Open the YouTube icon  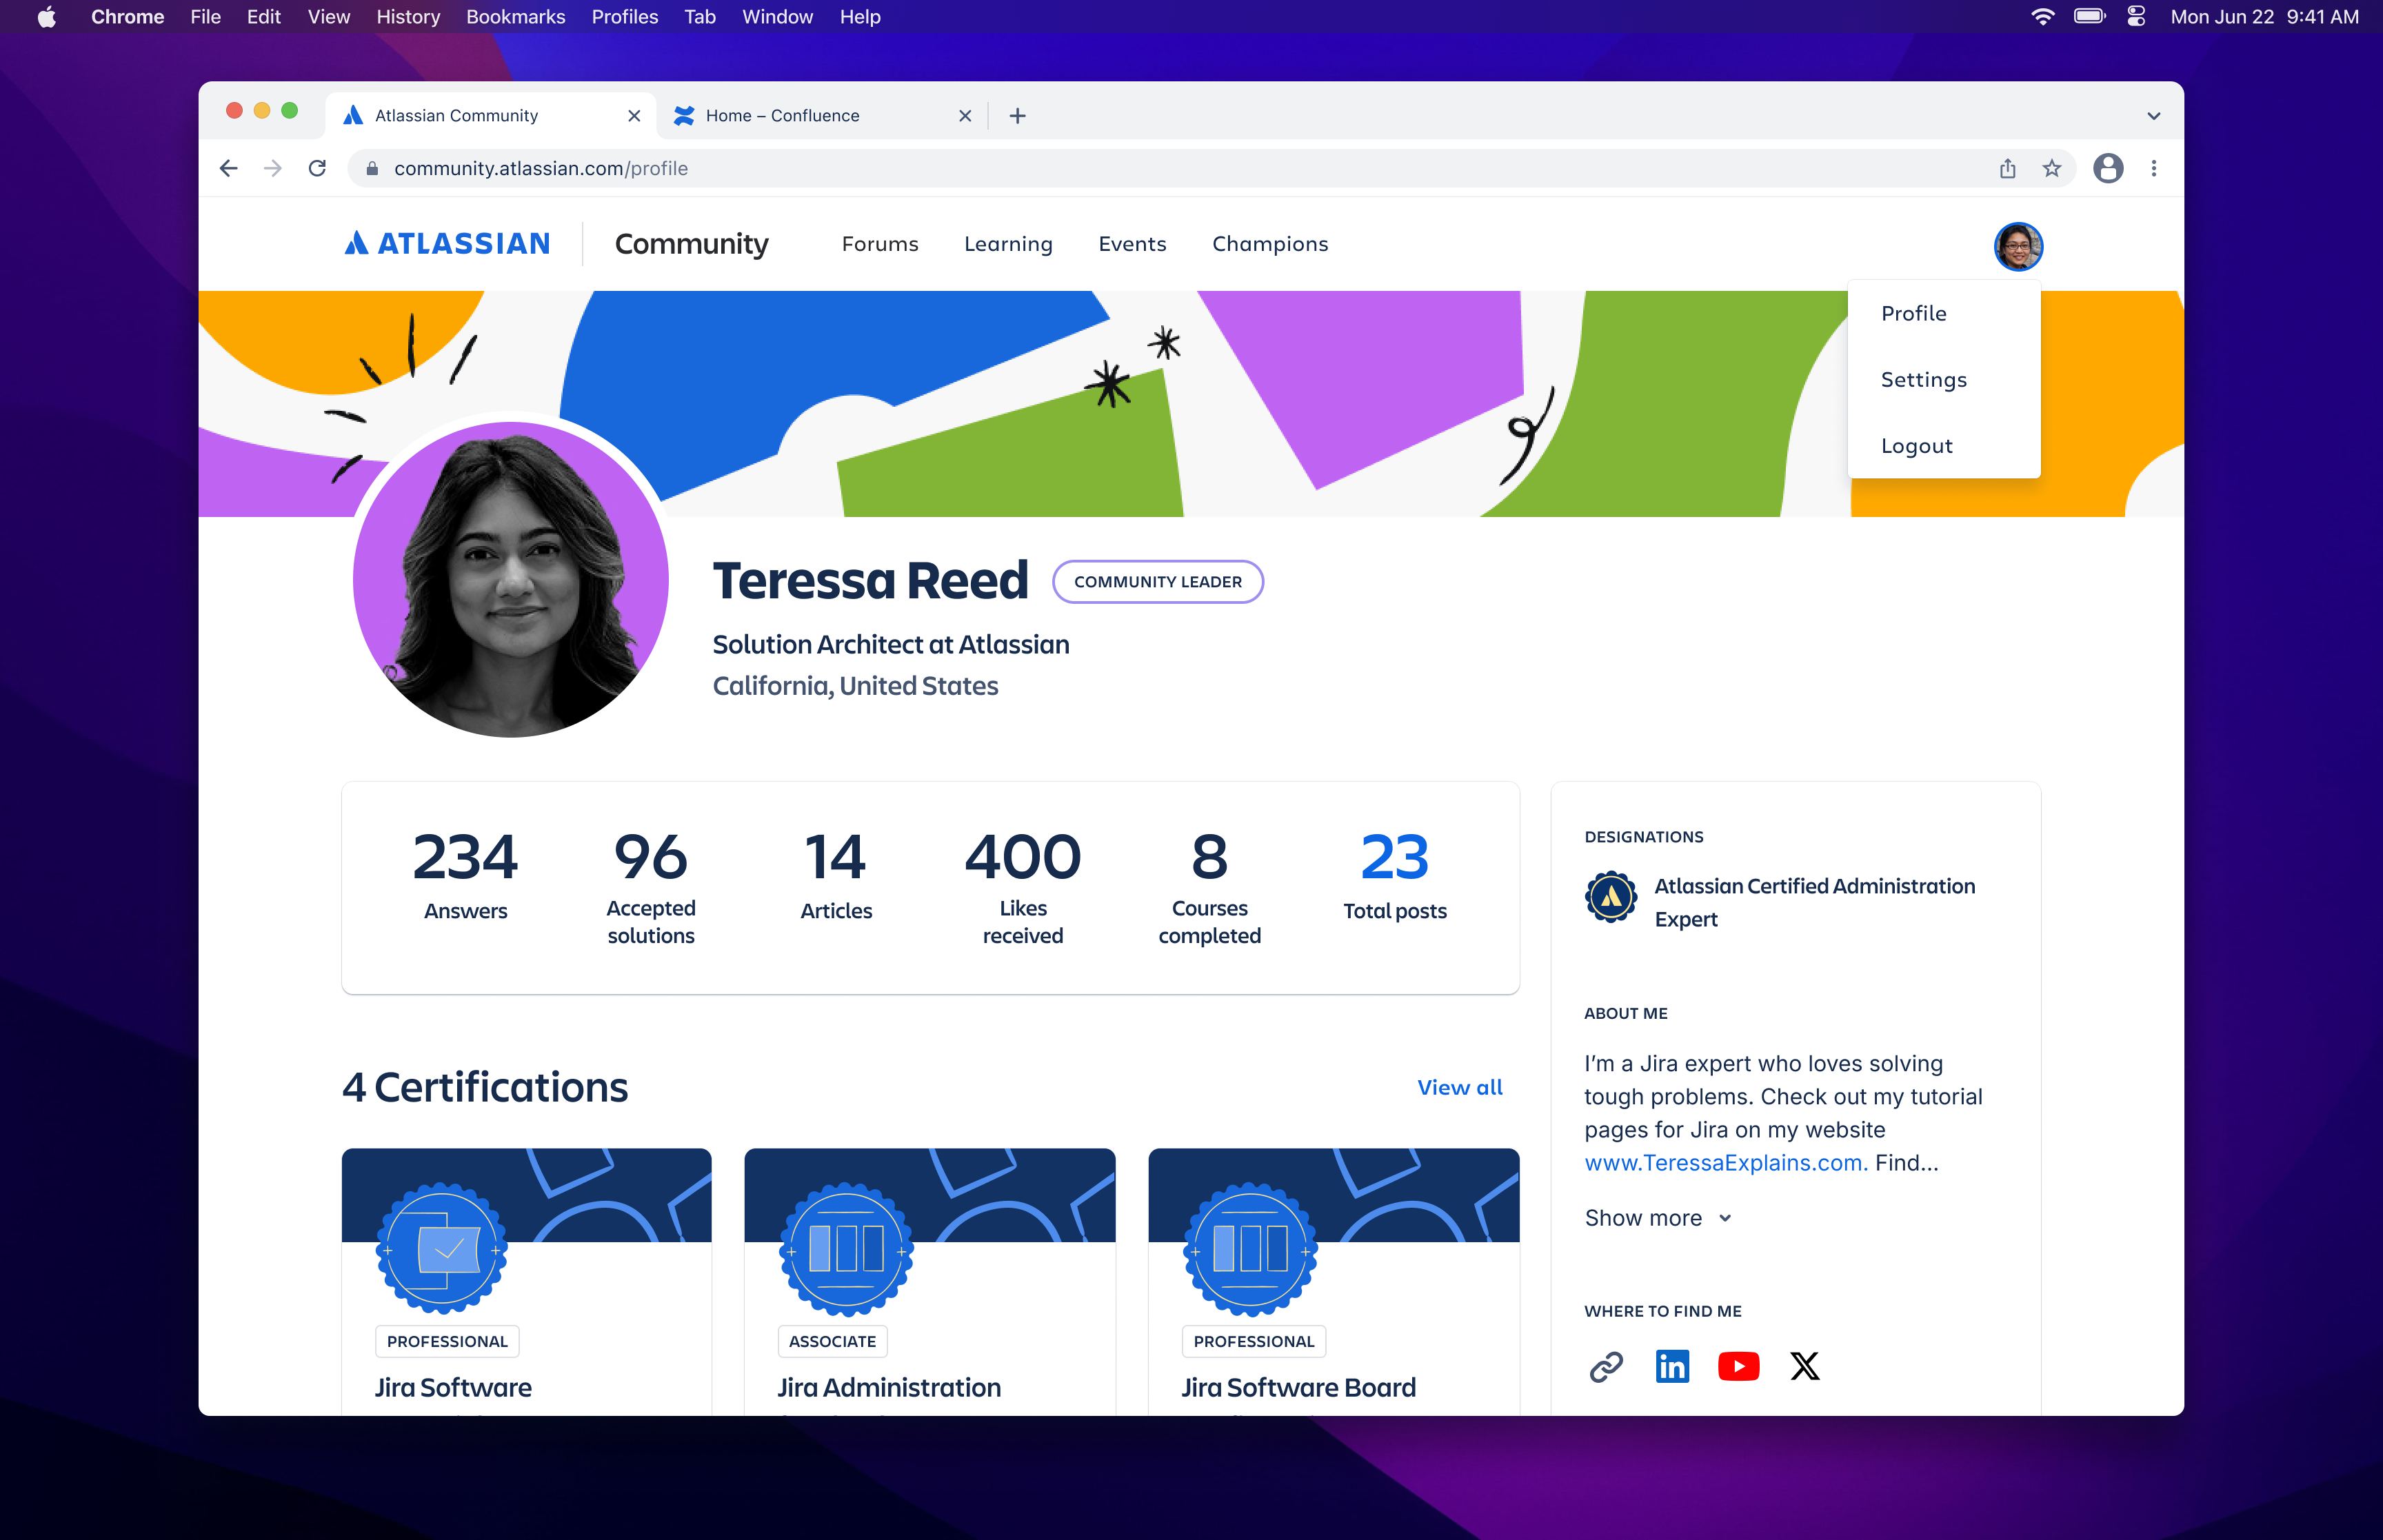tap(1738, 1366)
